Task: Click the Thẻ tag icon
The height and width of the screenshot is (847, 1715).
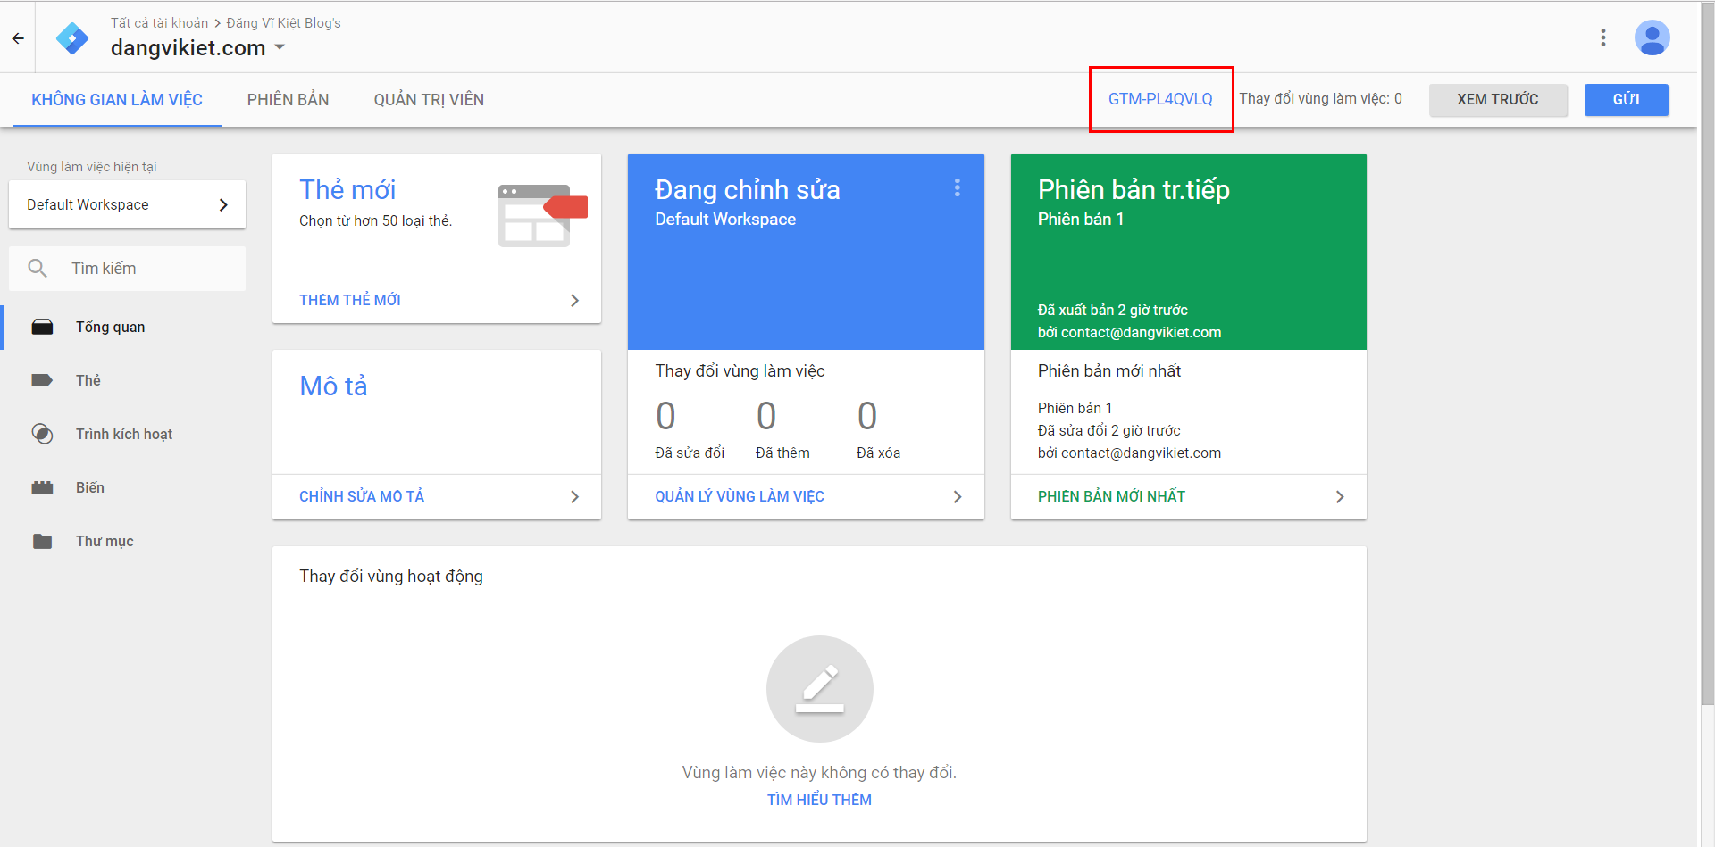Action: click(42, 380)
